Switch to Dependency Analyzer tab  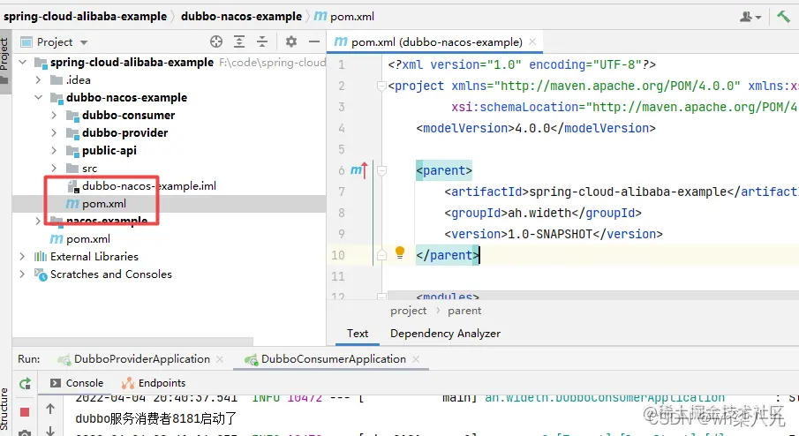(x=445, y=333)
